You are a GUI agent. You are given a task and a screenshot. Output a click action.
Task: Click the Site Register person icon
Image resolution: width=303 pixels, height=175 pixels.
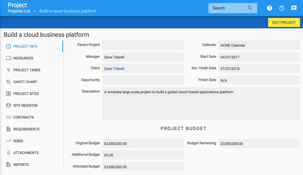point(9,105)
